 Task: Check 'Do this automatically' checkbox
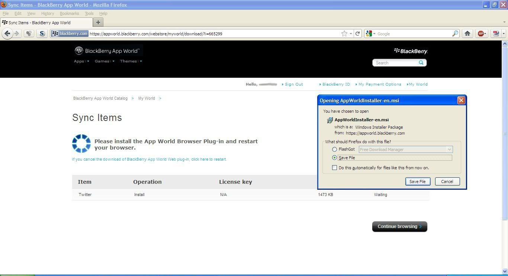tap(334, 168)
